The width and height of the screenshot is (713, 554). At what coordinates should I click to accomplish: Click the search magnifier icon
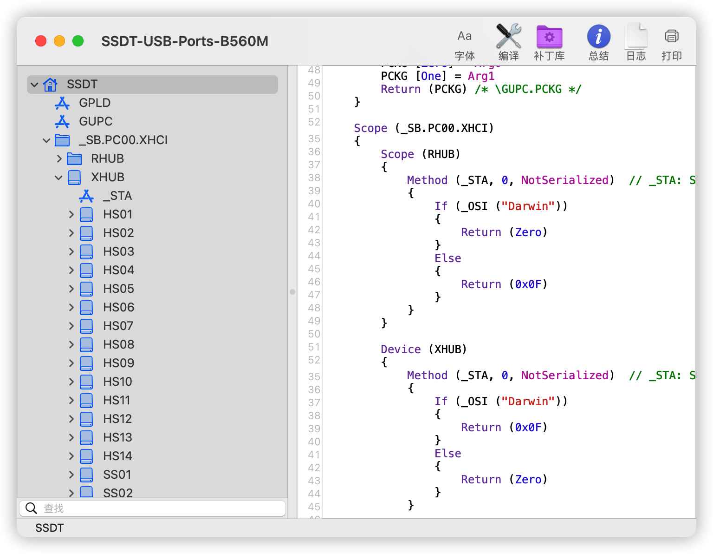(31, 508)
